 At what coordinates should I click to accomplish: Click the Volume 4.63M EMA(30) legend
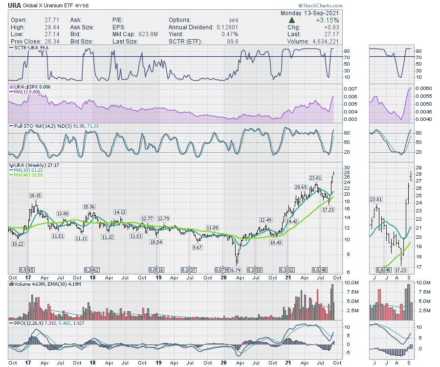tap(45, 284)
